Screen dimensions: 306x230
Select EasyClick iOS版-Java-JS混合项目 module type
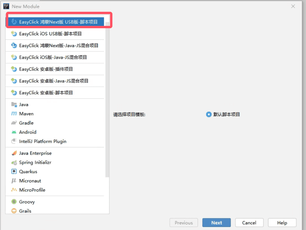pos(53,57)
